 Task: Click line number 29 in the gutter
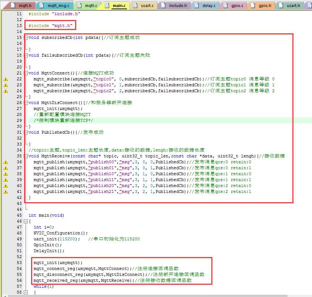19,120
